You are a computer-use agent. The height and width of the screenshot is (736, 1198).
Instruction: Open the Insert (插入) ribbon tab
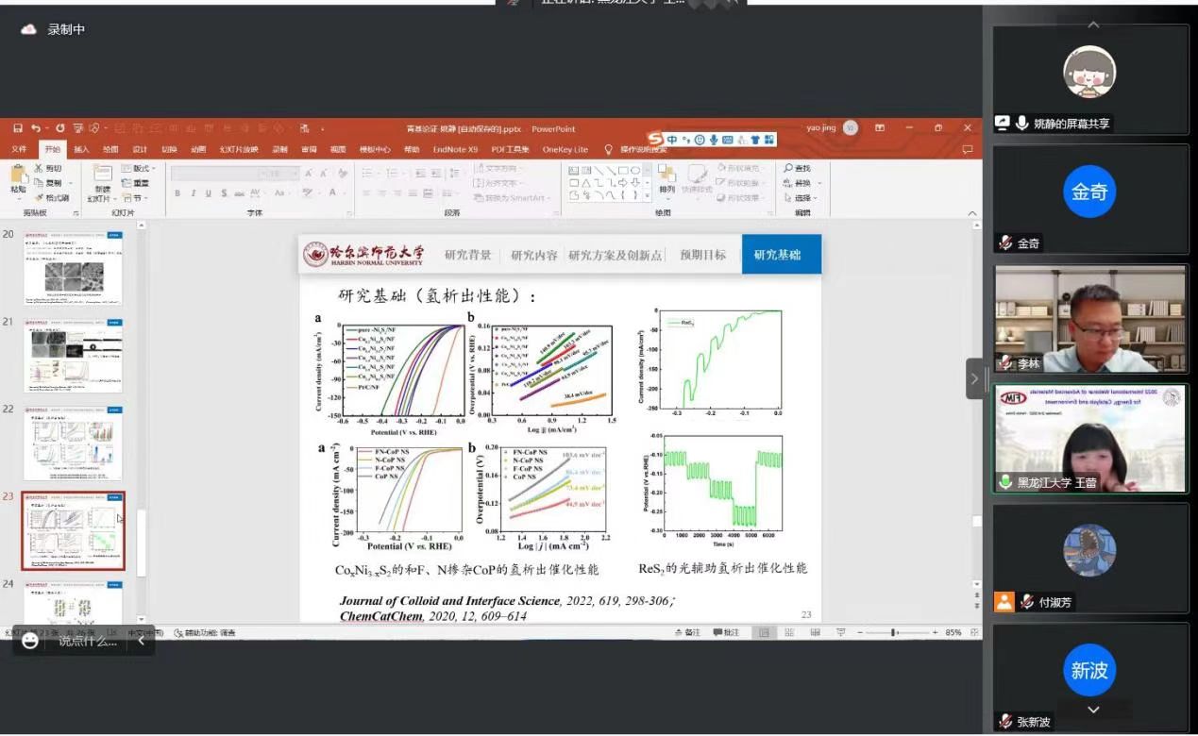[81, 149]
